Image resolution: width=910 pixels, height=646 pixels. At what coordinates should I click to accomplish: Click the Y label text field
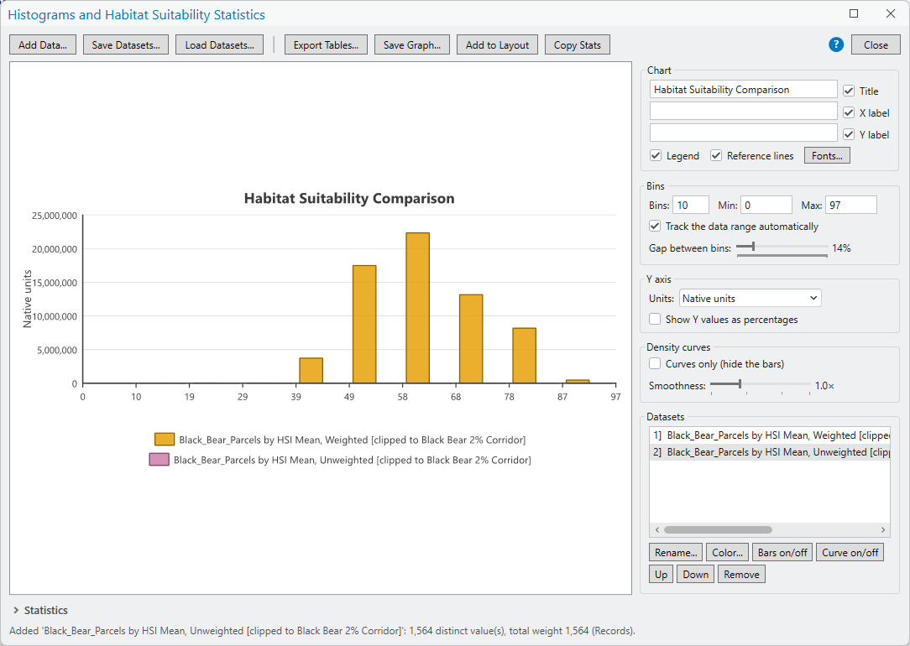(x=744, y=133)
